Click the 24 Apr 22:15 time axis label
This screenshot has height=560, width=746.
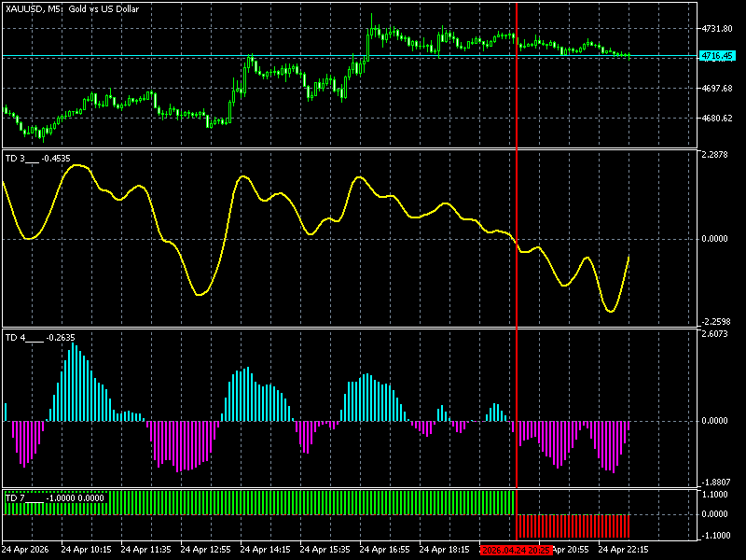click(x=623, y=550)
